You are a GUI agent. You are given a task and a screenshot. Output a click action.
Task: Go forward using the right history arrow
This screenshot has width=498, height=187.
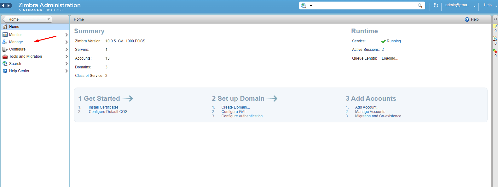point(9,6)
